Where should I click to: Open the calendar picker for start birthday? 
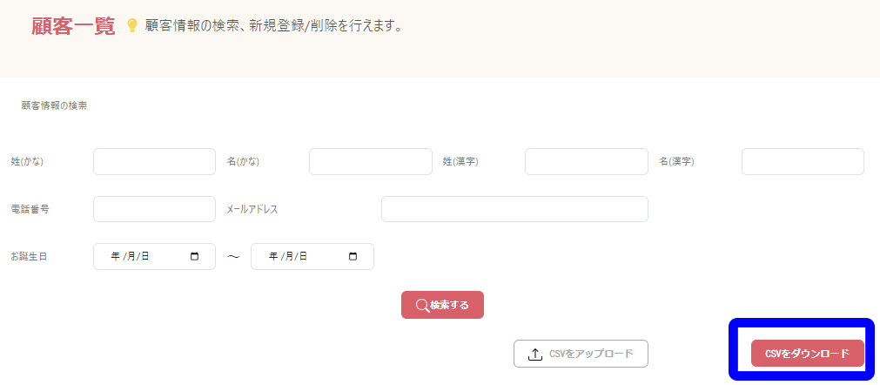pyautogui.click(x=194, y=257)
